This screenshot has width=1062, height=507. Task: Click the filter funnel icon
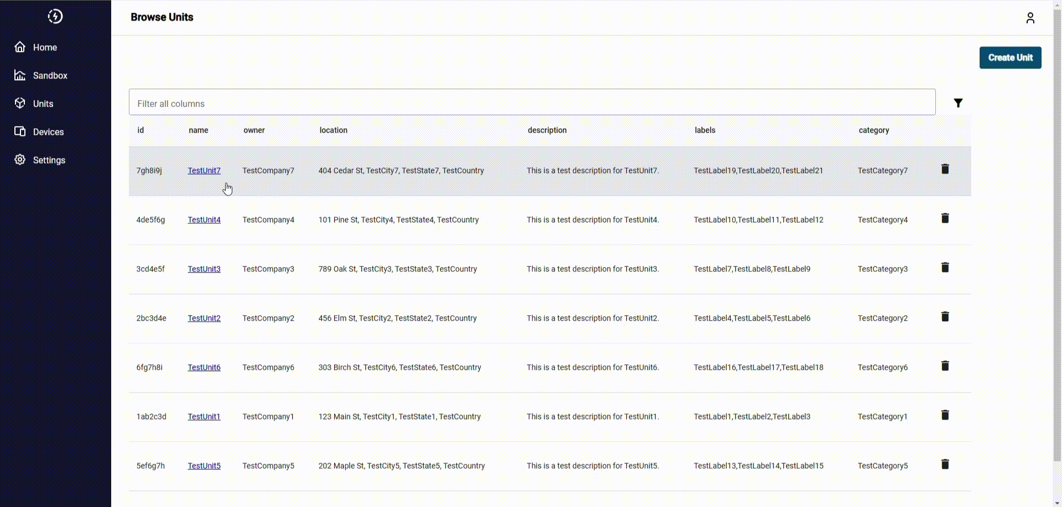958,103
